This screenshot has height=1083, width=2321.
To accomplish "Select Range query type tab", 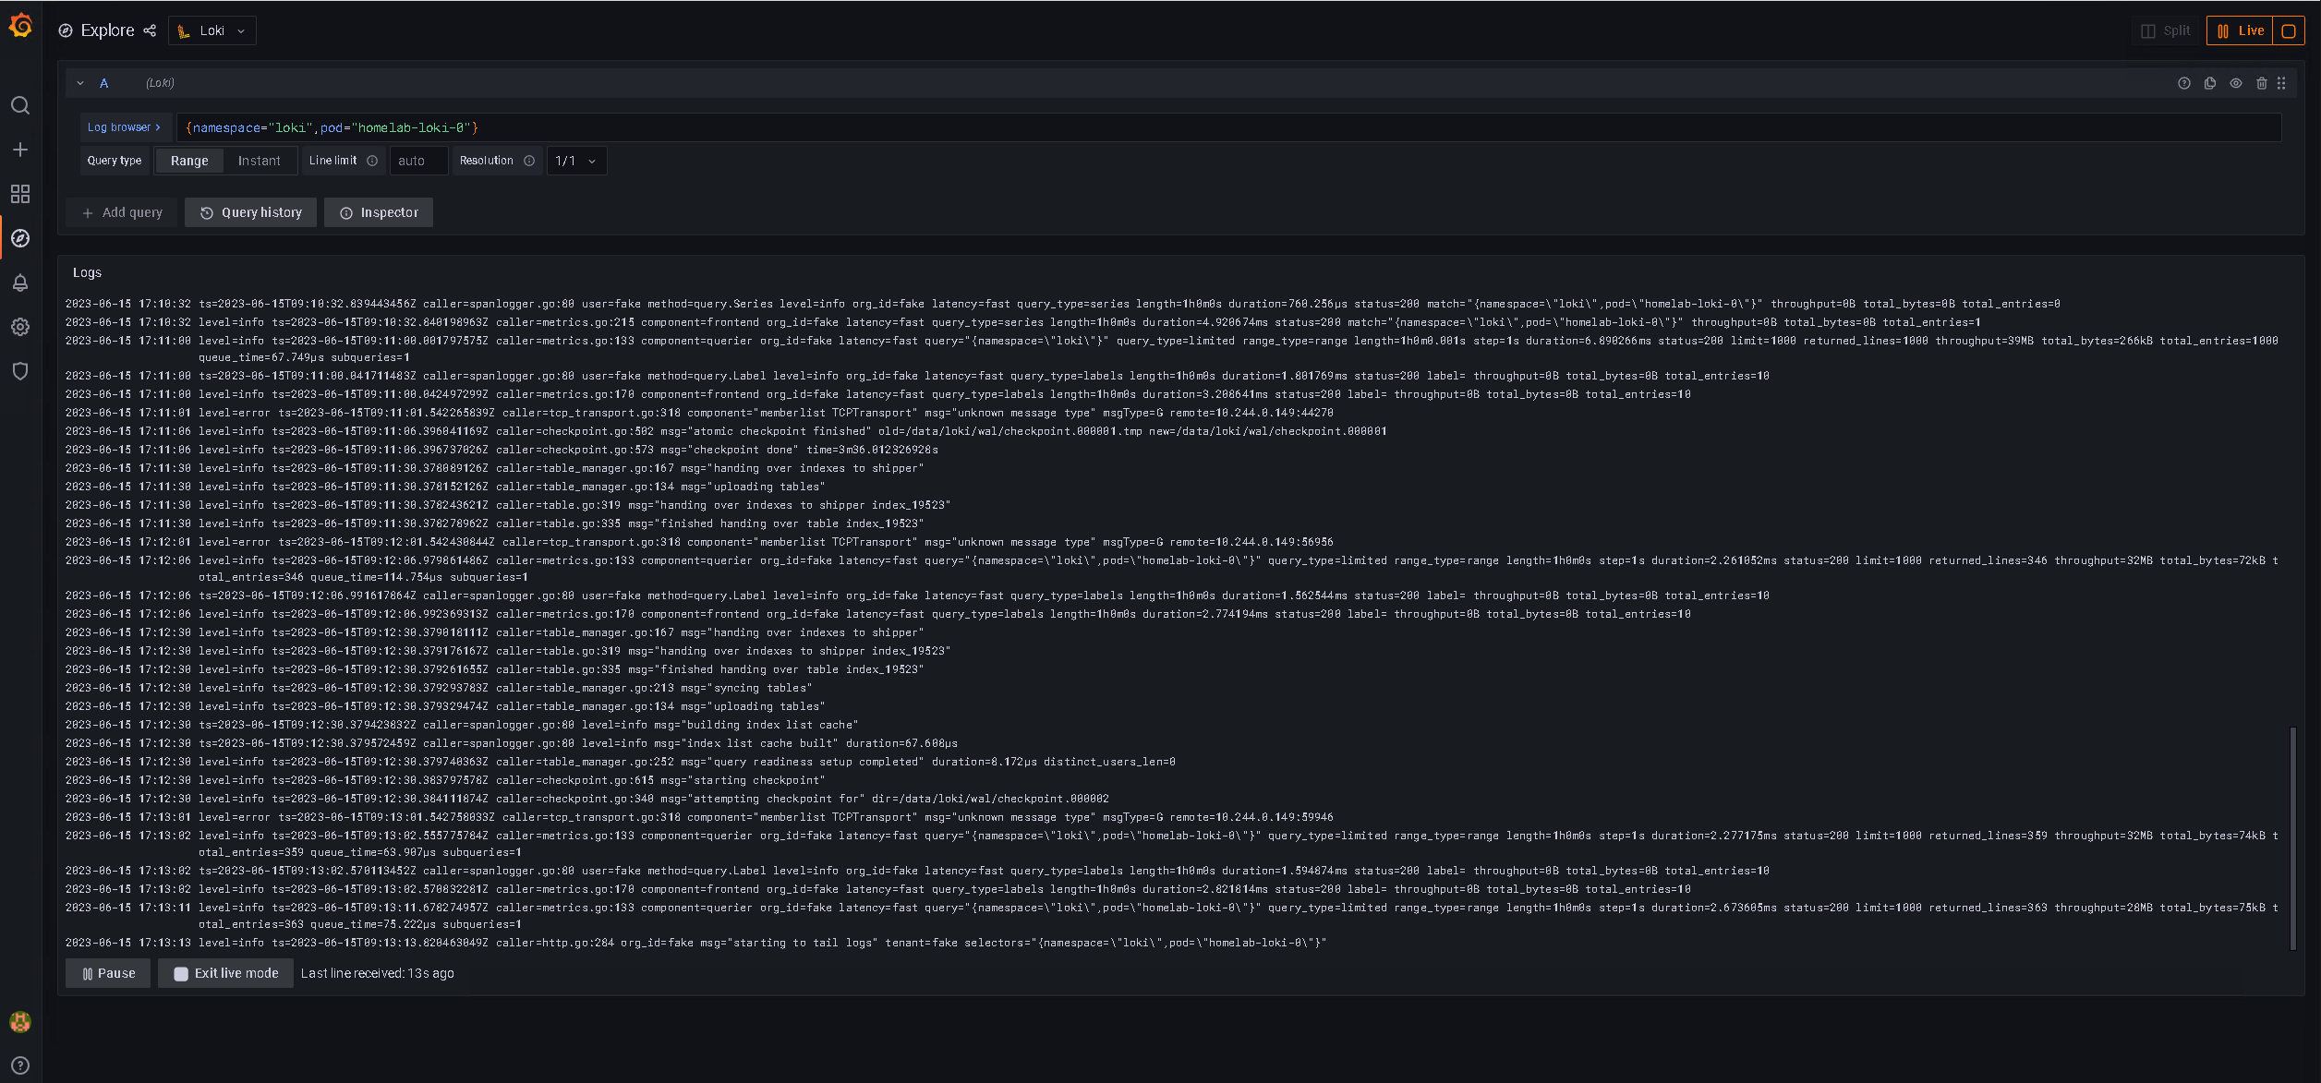I will 189,160.
